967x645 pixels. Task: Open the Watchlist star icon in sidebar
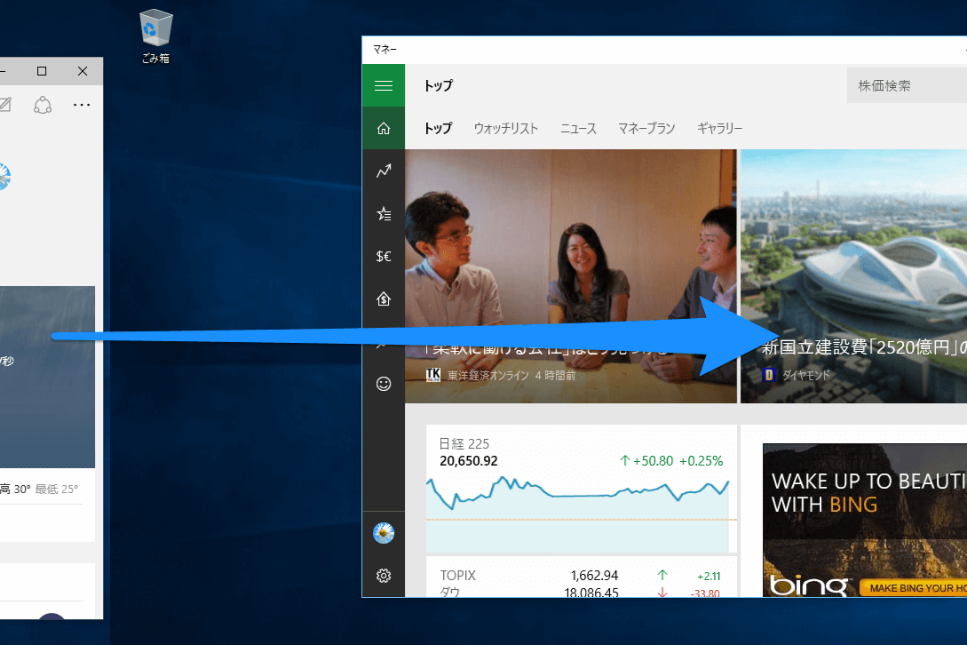point(383,213)
